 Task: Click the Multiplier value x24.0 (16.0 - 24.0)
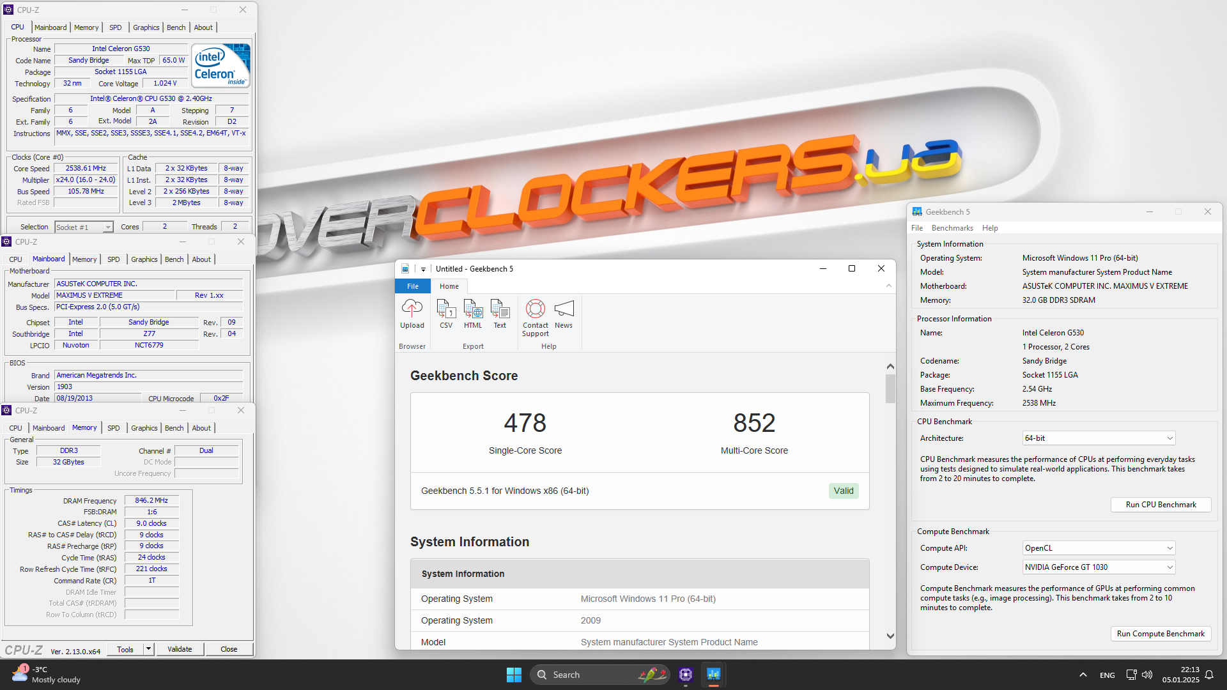point(86,180)
